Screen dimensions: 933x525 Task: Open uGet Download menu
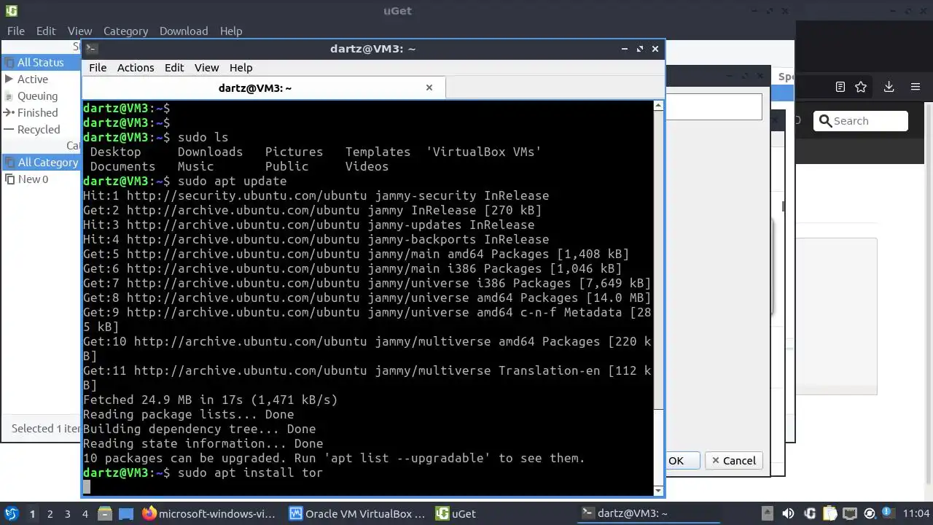184,31
